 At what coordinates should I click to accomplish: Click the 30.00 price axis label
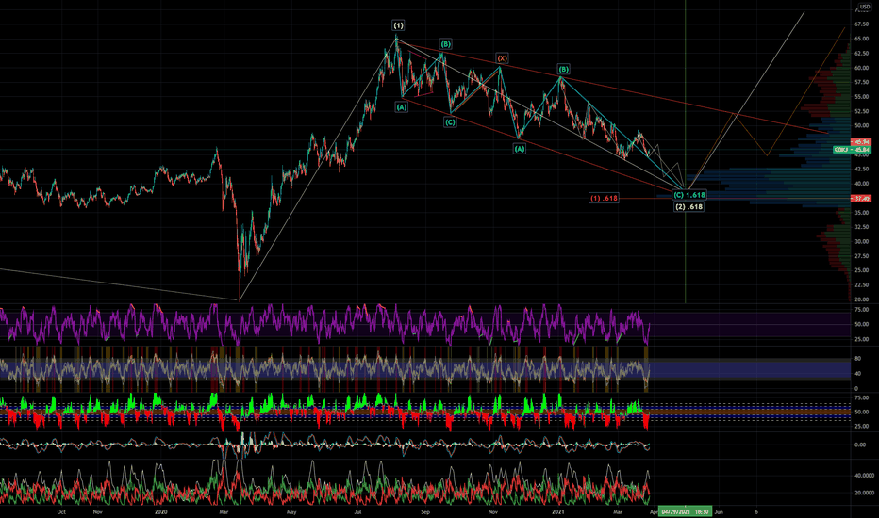(x=862, y=242)
